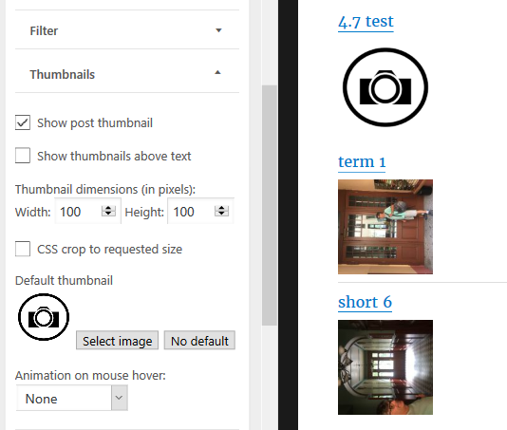The image size is (507, 430).
Task: Enable CSS crop to requested size
Action: click(23, 249)
